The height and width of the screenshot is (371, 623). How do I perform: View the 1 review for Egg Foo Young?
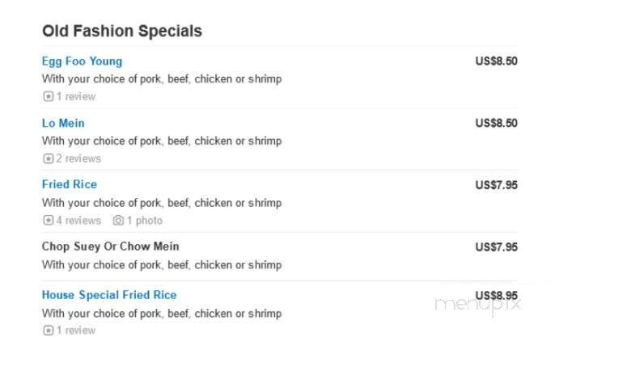pyautogui.click(x=76, y=96)
